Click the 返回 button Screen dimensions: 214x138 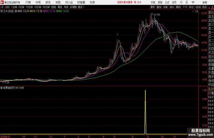pos(204,7)
